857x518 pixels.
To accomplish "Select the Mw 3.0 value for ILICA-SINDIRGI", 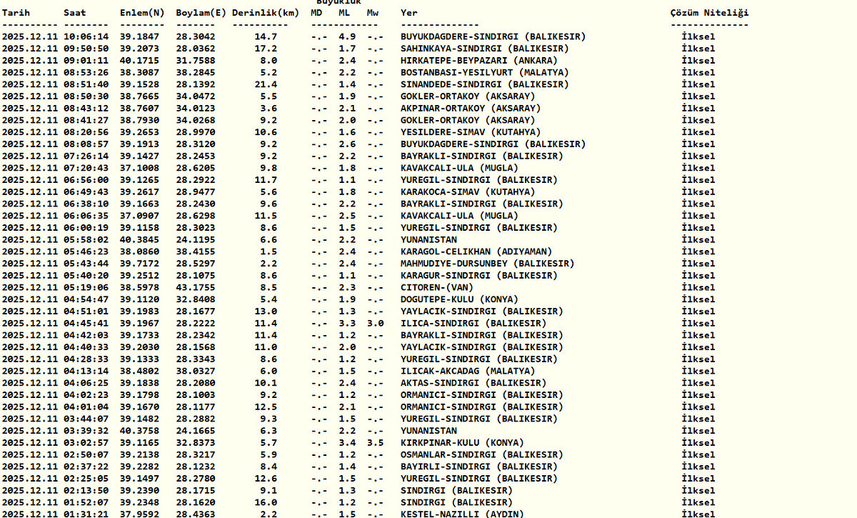I will click(376, 323).
